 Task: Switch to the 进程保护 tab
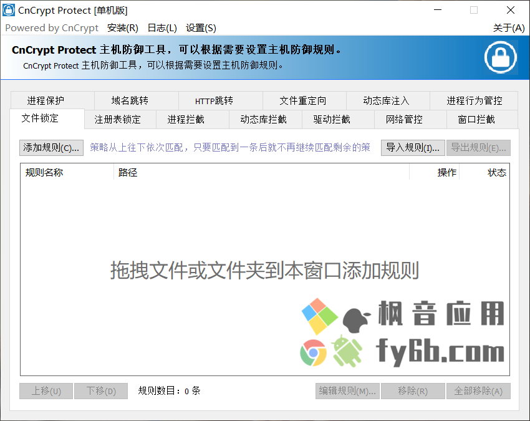(52, 100)
